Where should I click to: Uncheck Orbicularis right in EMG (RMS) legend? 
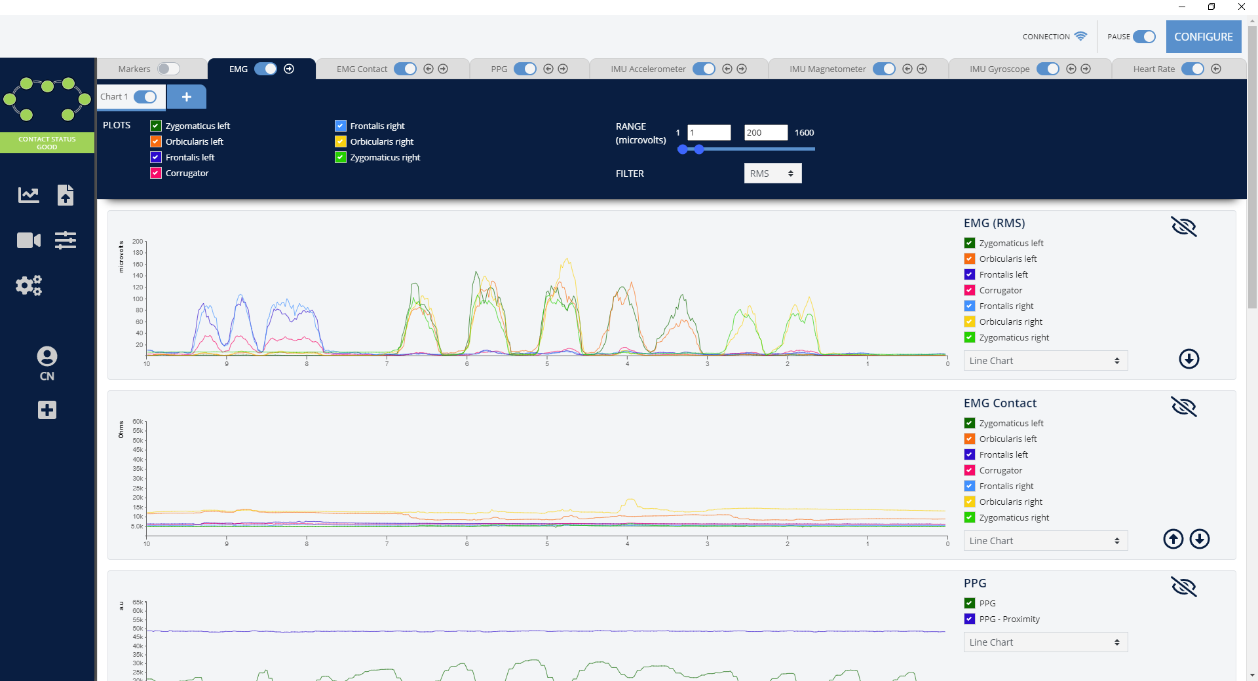(970, 322)
